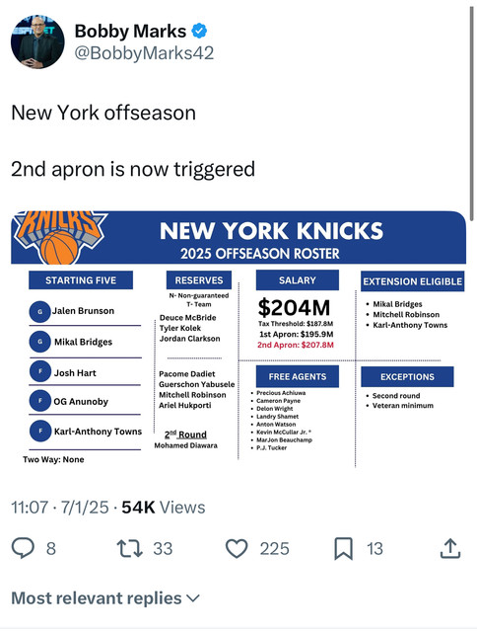Click the vertical scrollbar on right
The image size is (477, 632).
click(472, 113)
